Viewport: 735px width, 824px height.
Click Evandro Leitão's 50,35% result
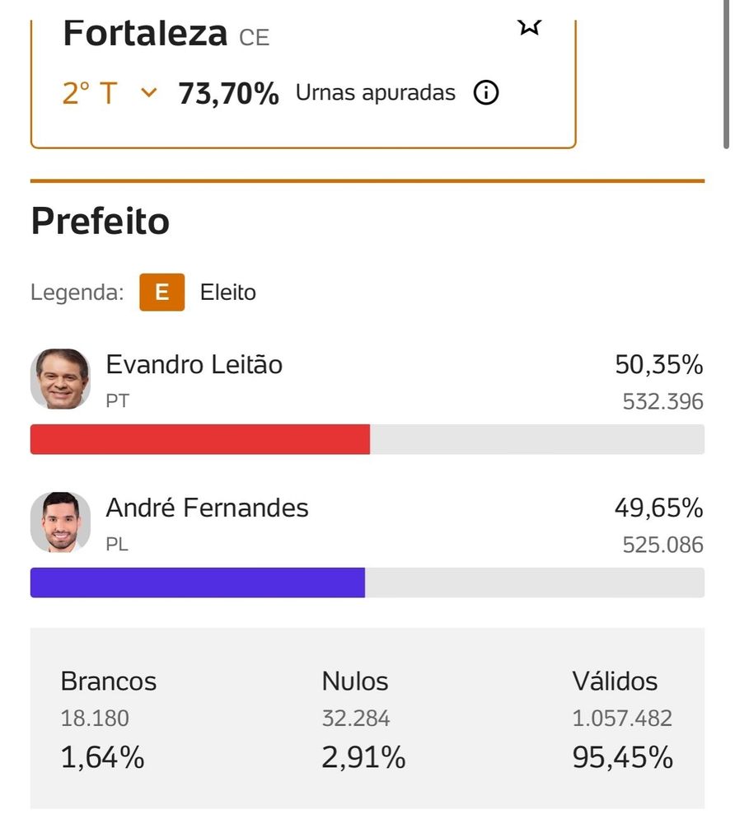coord(658,364)
